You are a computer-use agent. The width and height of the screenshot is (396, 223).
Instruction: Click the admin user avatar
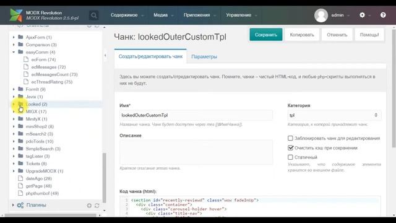321,15
